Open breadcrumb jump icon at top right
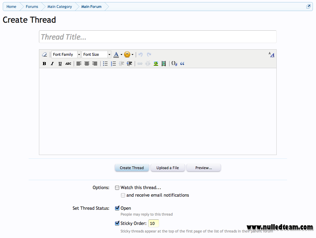This screenshot has height=238, width=316. 308,7
